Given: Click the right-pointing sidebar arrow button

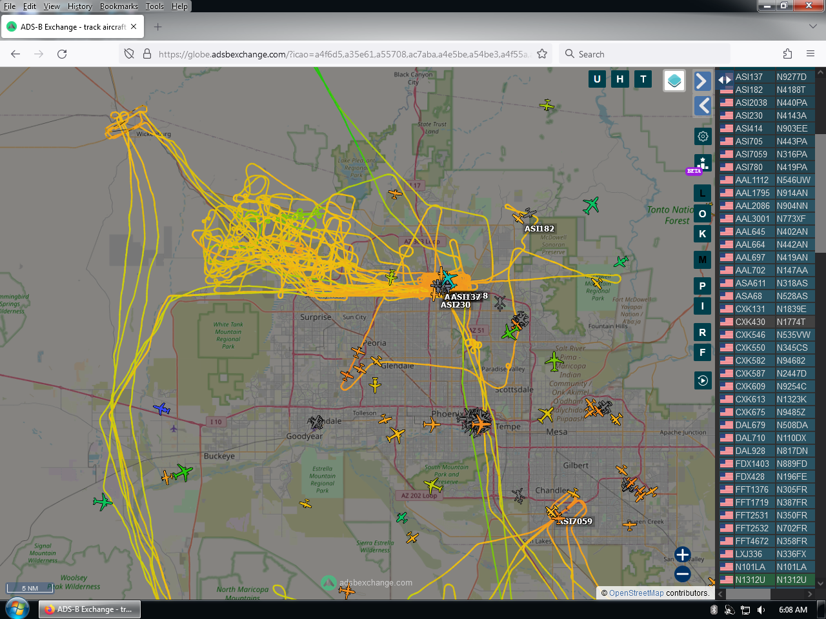Looking at the screenshot, I should (703, 81).
